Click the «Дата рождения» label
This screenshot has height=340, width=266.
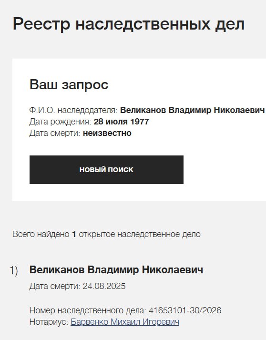click(60, 122)
